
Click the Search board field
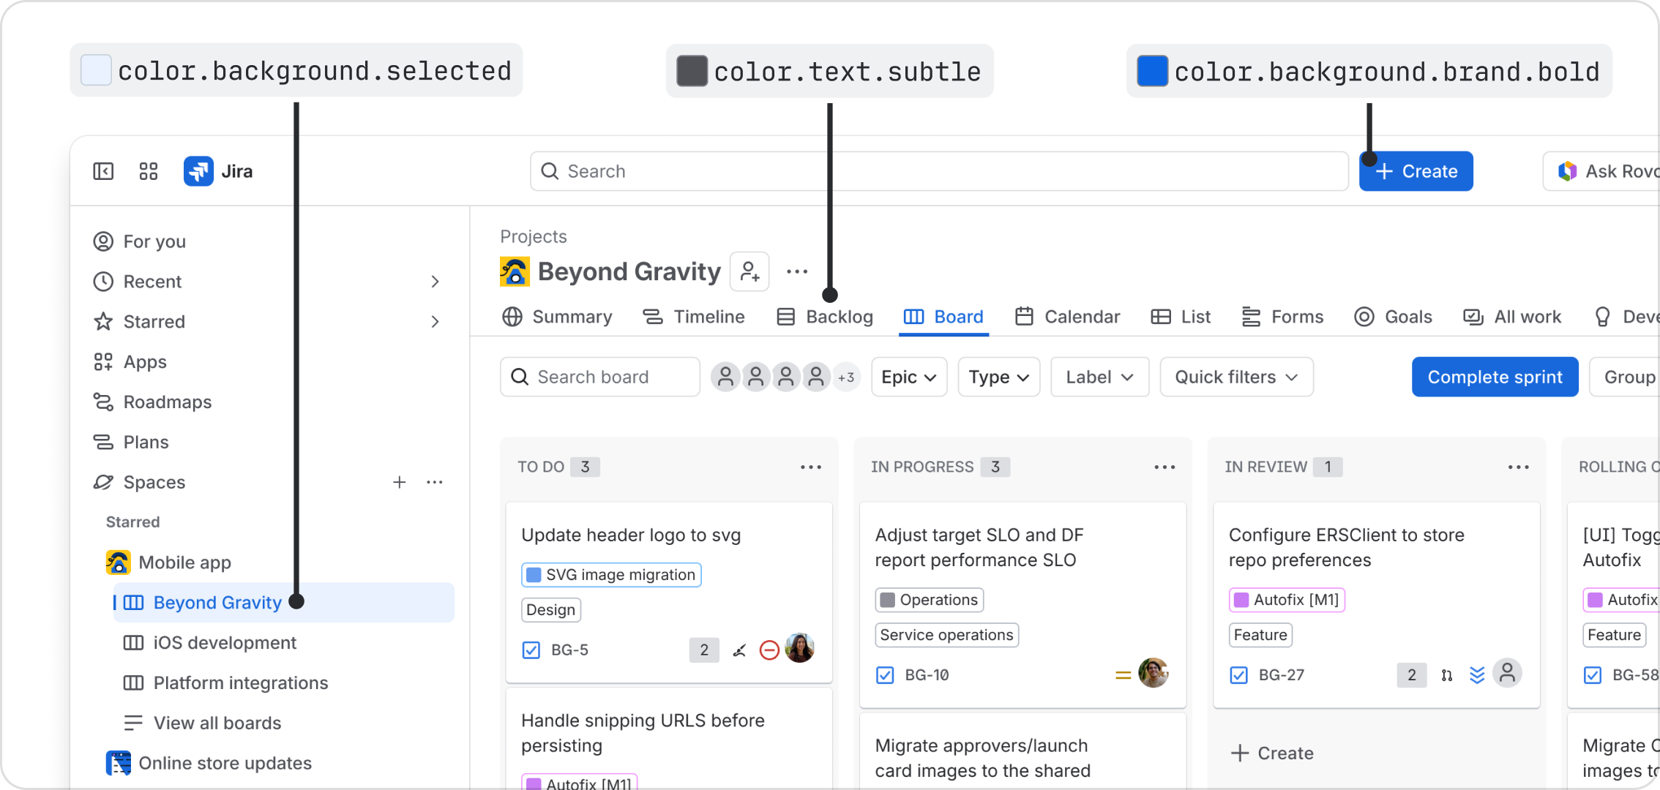(x=600, y=377)
